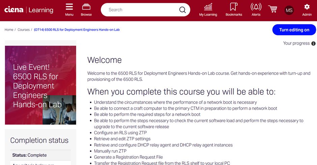Open the Admin gear icon

[307, 7]
